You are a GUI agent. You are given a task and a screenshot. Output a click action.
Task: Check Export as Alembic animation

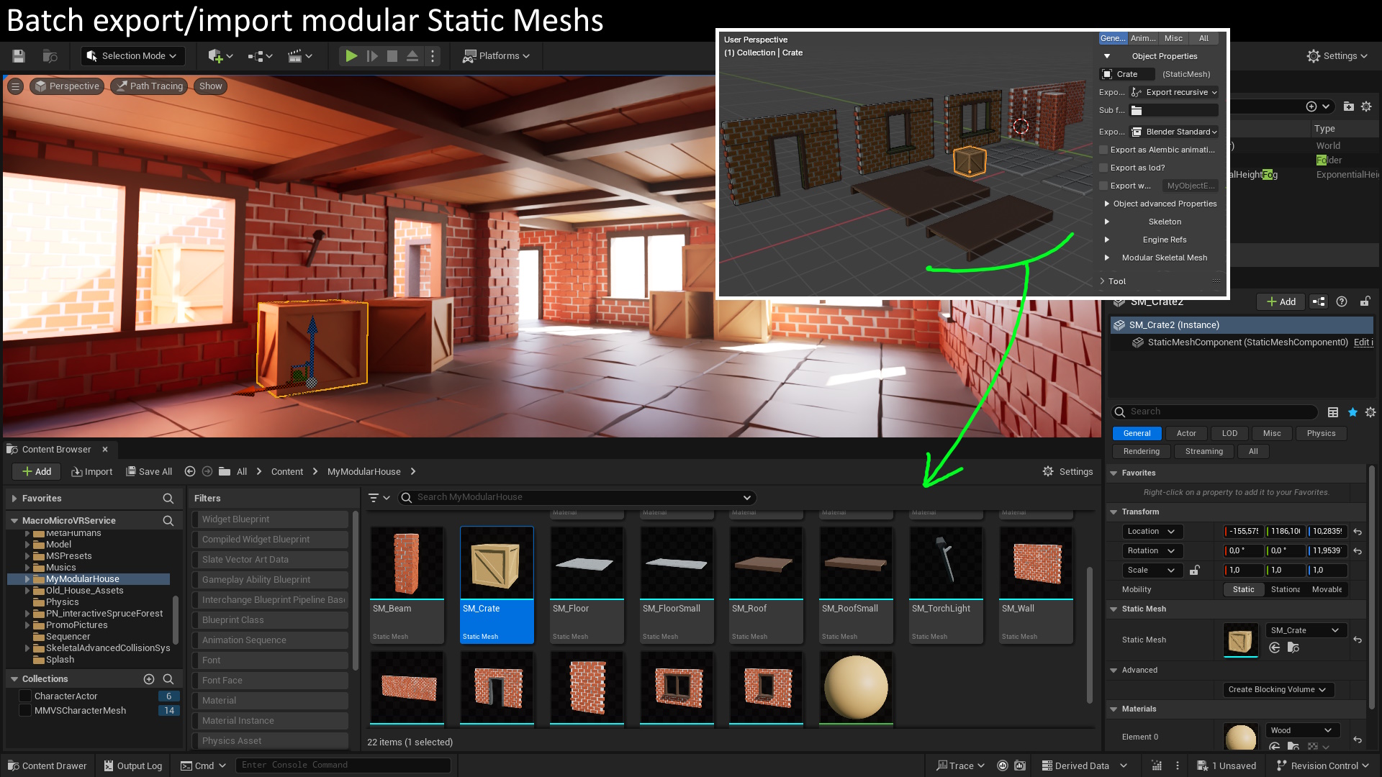tap(1104, 150)
